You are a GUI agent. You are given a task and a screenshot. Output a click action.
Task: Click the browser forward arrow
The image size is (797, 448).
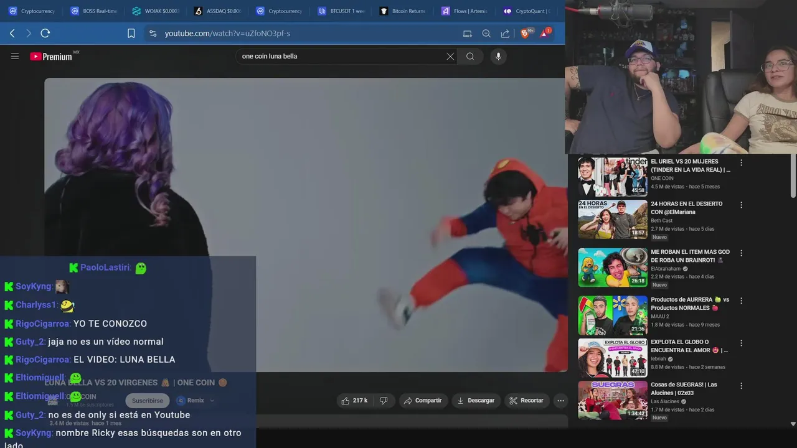click(28, 33)
